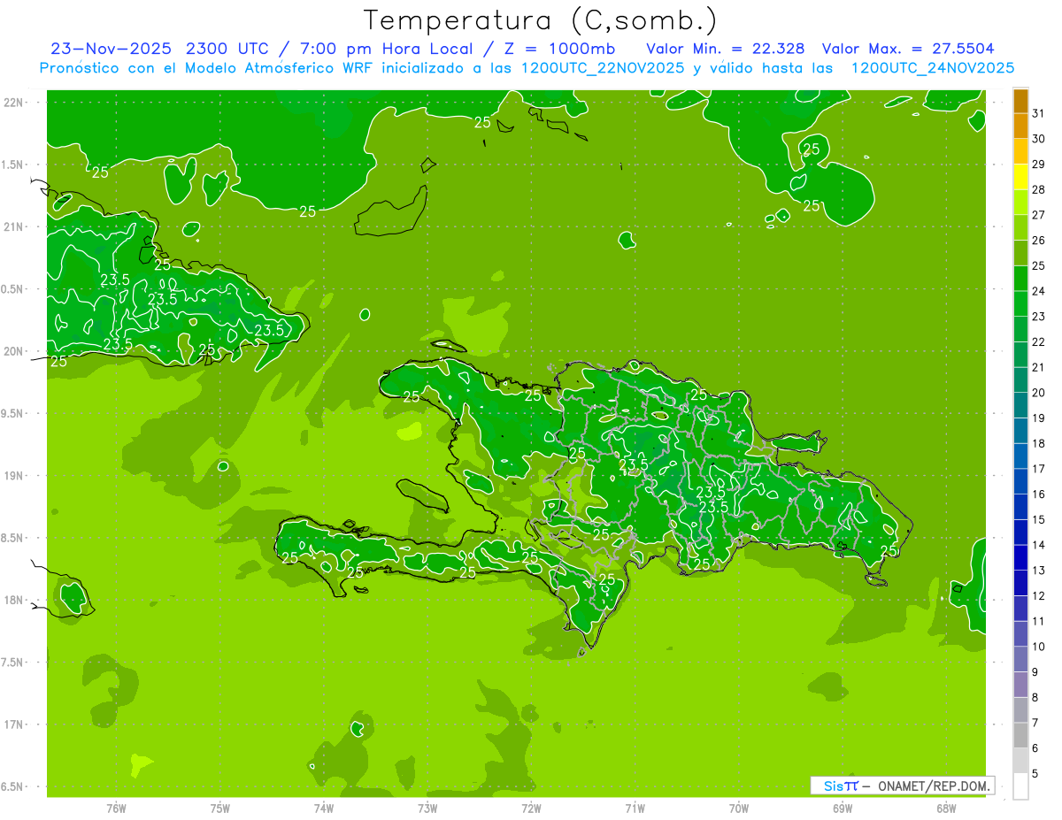
Task: Click the orange swatch between 30 and 31
Action: [x=1020, y=127]
